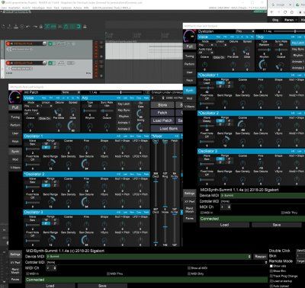This screenshot has width=305, height=288.
Task: Toggle the Show all MIDI checkbox
Action: (x=189, y=268)
